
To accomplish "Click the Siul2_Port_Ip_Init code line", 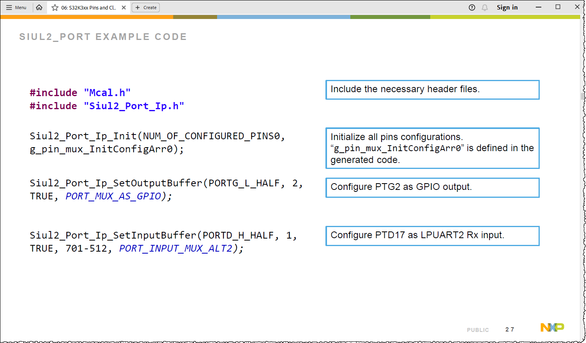I will pyautogui.click(x=157, y=136).
